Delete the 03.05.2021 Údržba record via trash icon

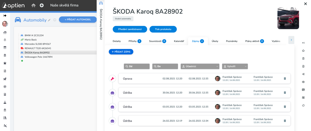285,107
